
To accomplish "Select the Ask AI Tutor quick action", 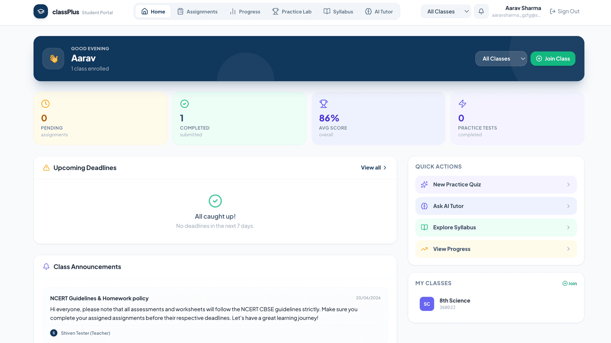I will [496, 206].
